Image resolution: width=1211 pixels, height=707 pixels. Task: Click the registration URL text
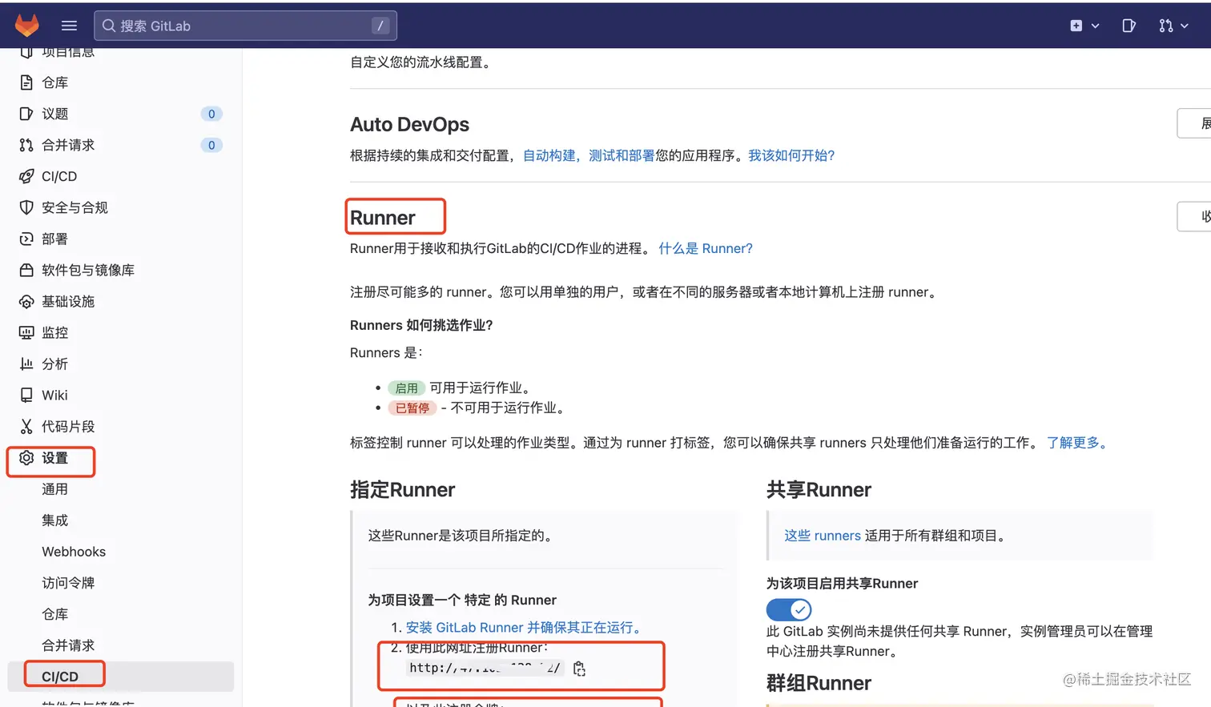485,668
